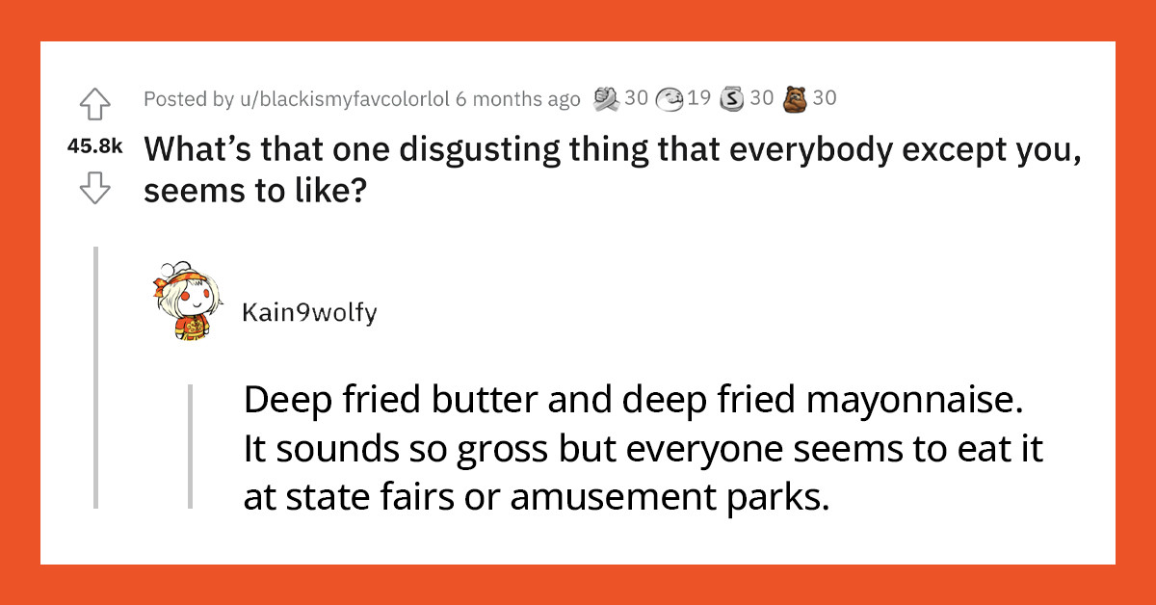The image size is (1156, 605).
Task: Open Kain9wolfy's profile page
Action: click(x=308, y=311)
